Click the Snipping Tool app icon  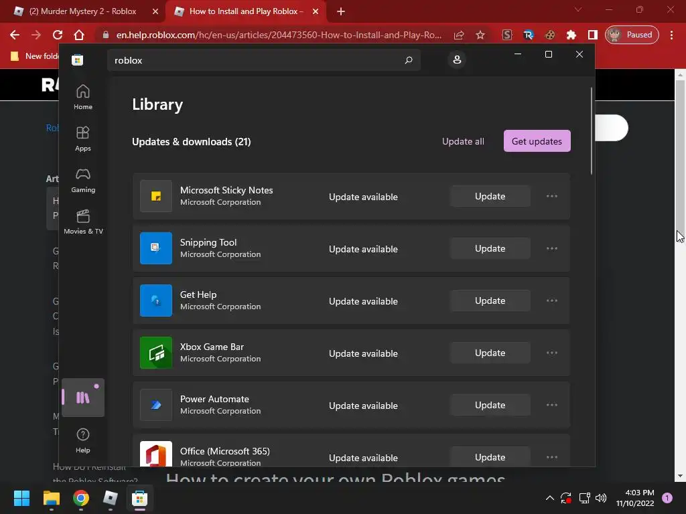[155, 248]
